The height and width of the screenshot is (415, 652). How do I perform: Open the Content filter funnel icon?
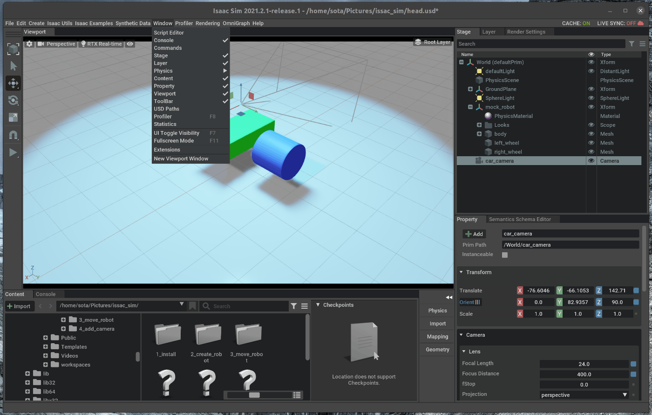[x=294, y=306]
